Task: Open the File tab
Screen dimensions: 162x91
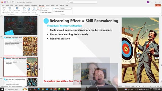Action: 3,5
